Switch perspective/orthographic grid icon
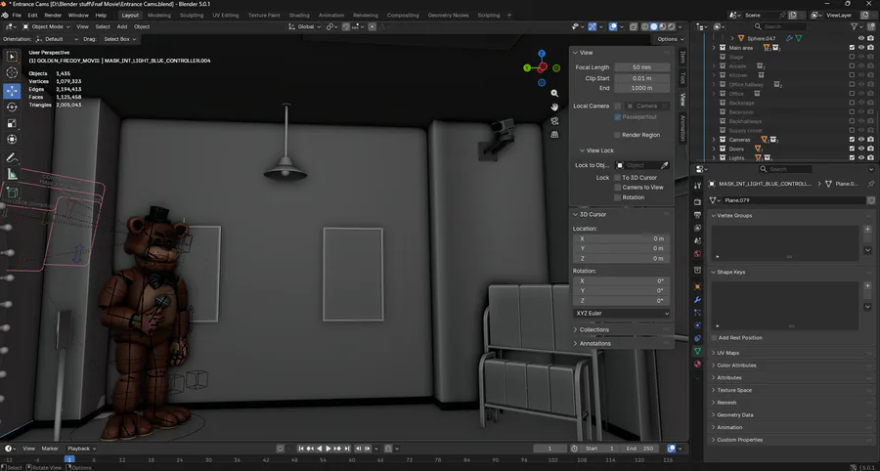 click(554, 135)
